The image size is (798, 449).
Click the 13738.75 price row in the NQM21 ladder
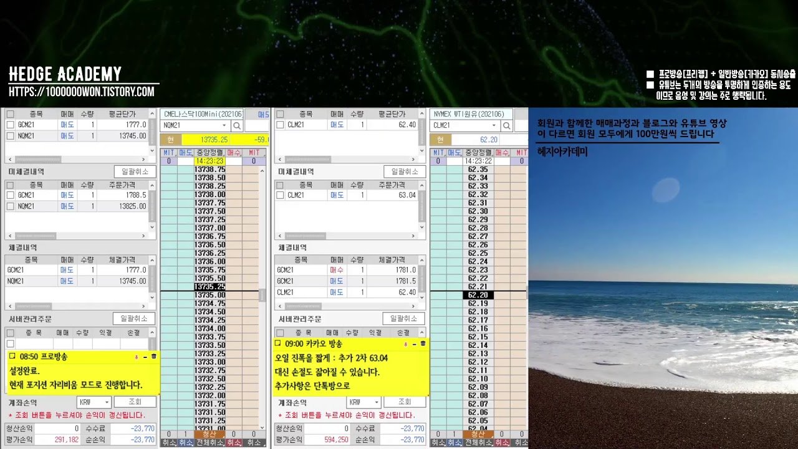click(209, 170)
